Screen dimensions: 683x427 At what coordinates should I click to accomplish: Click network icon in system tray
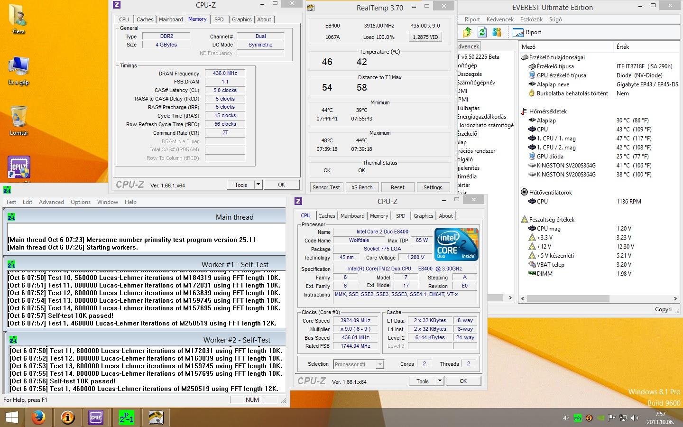[x=623, y=418]
